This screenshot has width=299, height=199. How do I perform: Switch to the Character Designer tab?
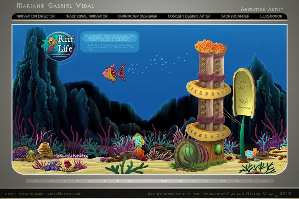pyautogui.click(x=137, y=16)
